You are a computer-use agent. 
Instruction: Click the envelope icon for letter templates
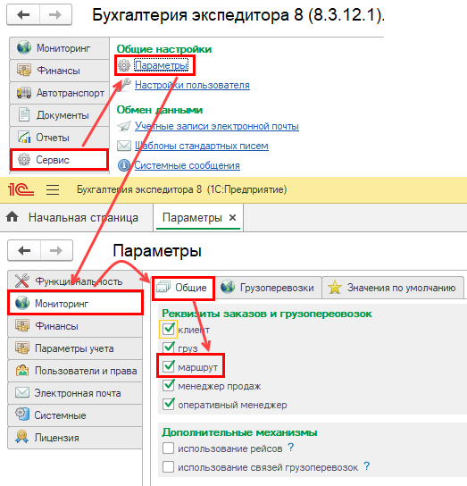(124, 146)
